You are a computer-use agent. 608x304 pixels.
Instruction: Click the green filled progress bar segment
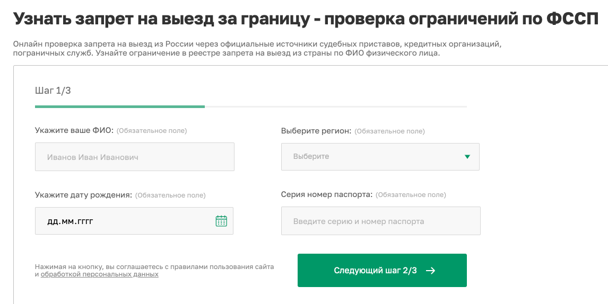pyautogui.click(x=120, y=106)
